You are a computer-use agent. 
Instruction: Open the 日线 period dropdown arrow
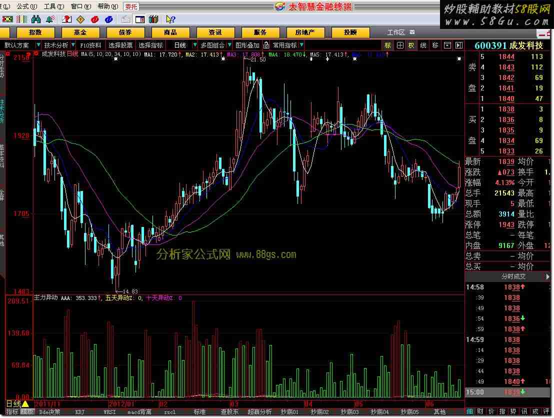point(194,45)
